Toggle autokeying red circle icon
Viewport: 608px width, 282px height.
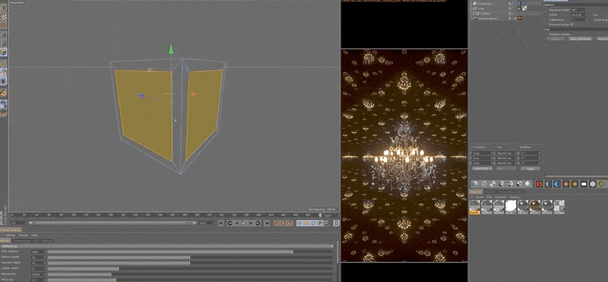(283, 223)
